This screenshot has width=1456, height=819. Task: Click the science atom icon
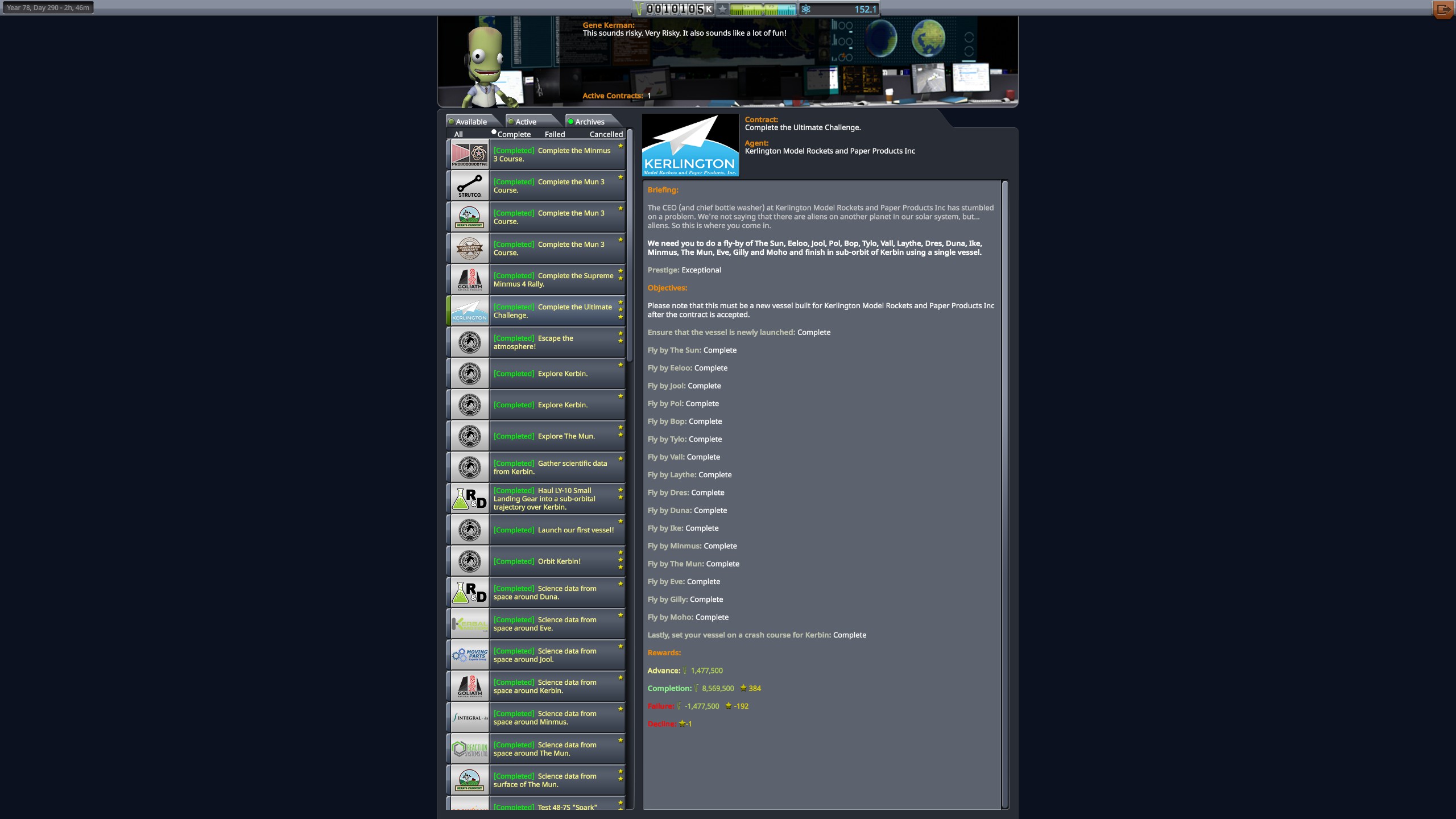pyautogui.click(x=805, y=9)
